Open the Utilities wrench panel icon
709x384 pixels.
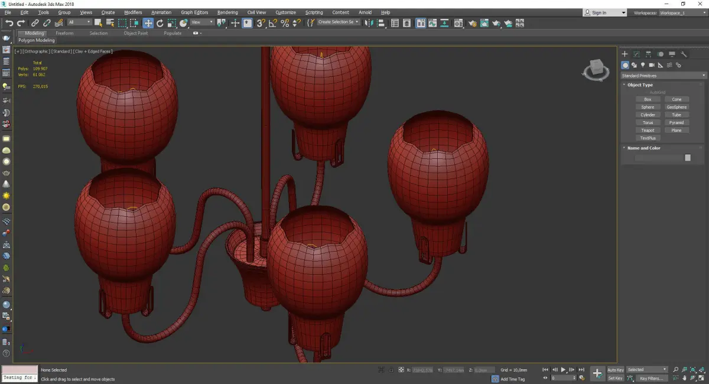[x=684, y=54]
